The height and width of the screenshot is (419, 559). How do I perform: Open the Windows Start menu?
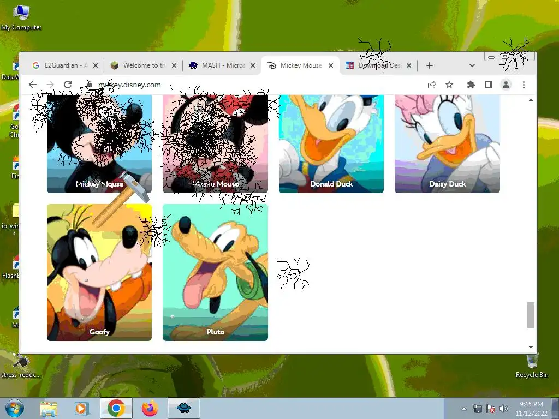15,408
